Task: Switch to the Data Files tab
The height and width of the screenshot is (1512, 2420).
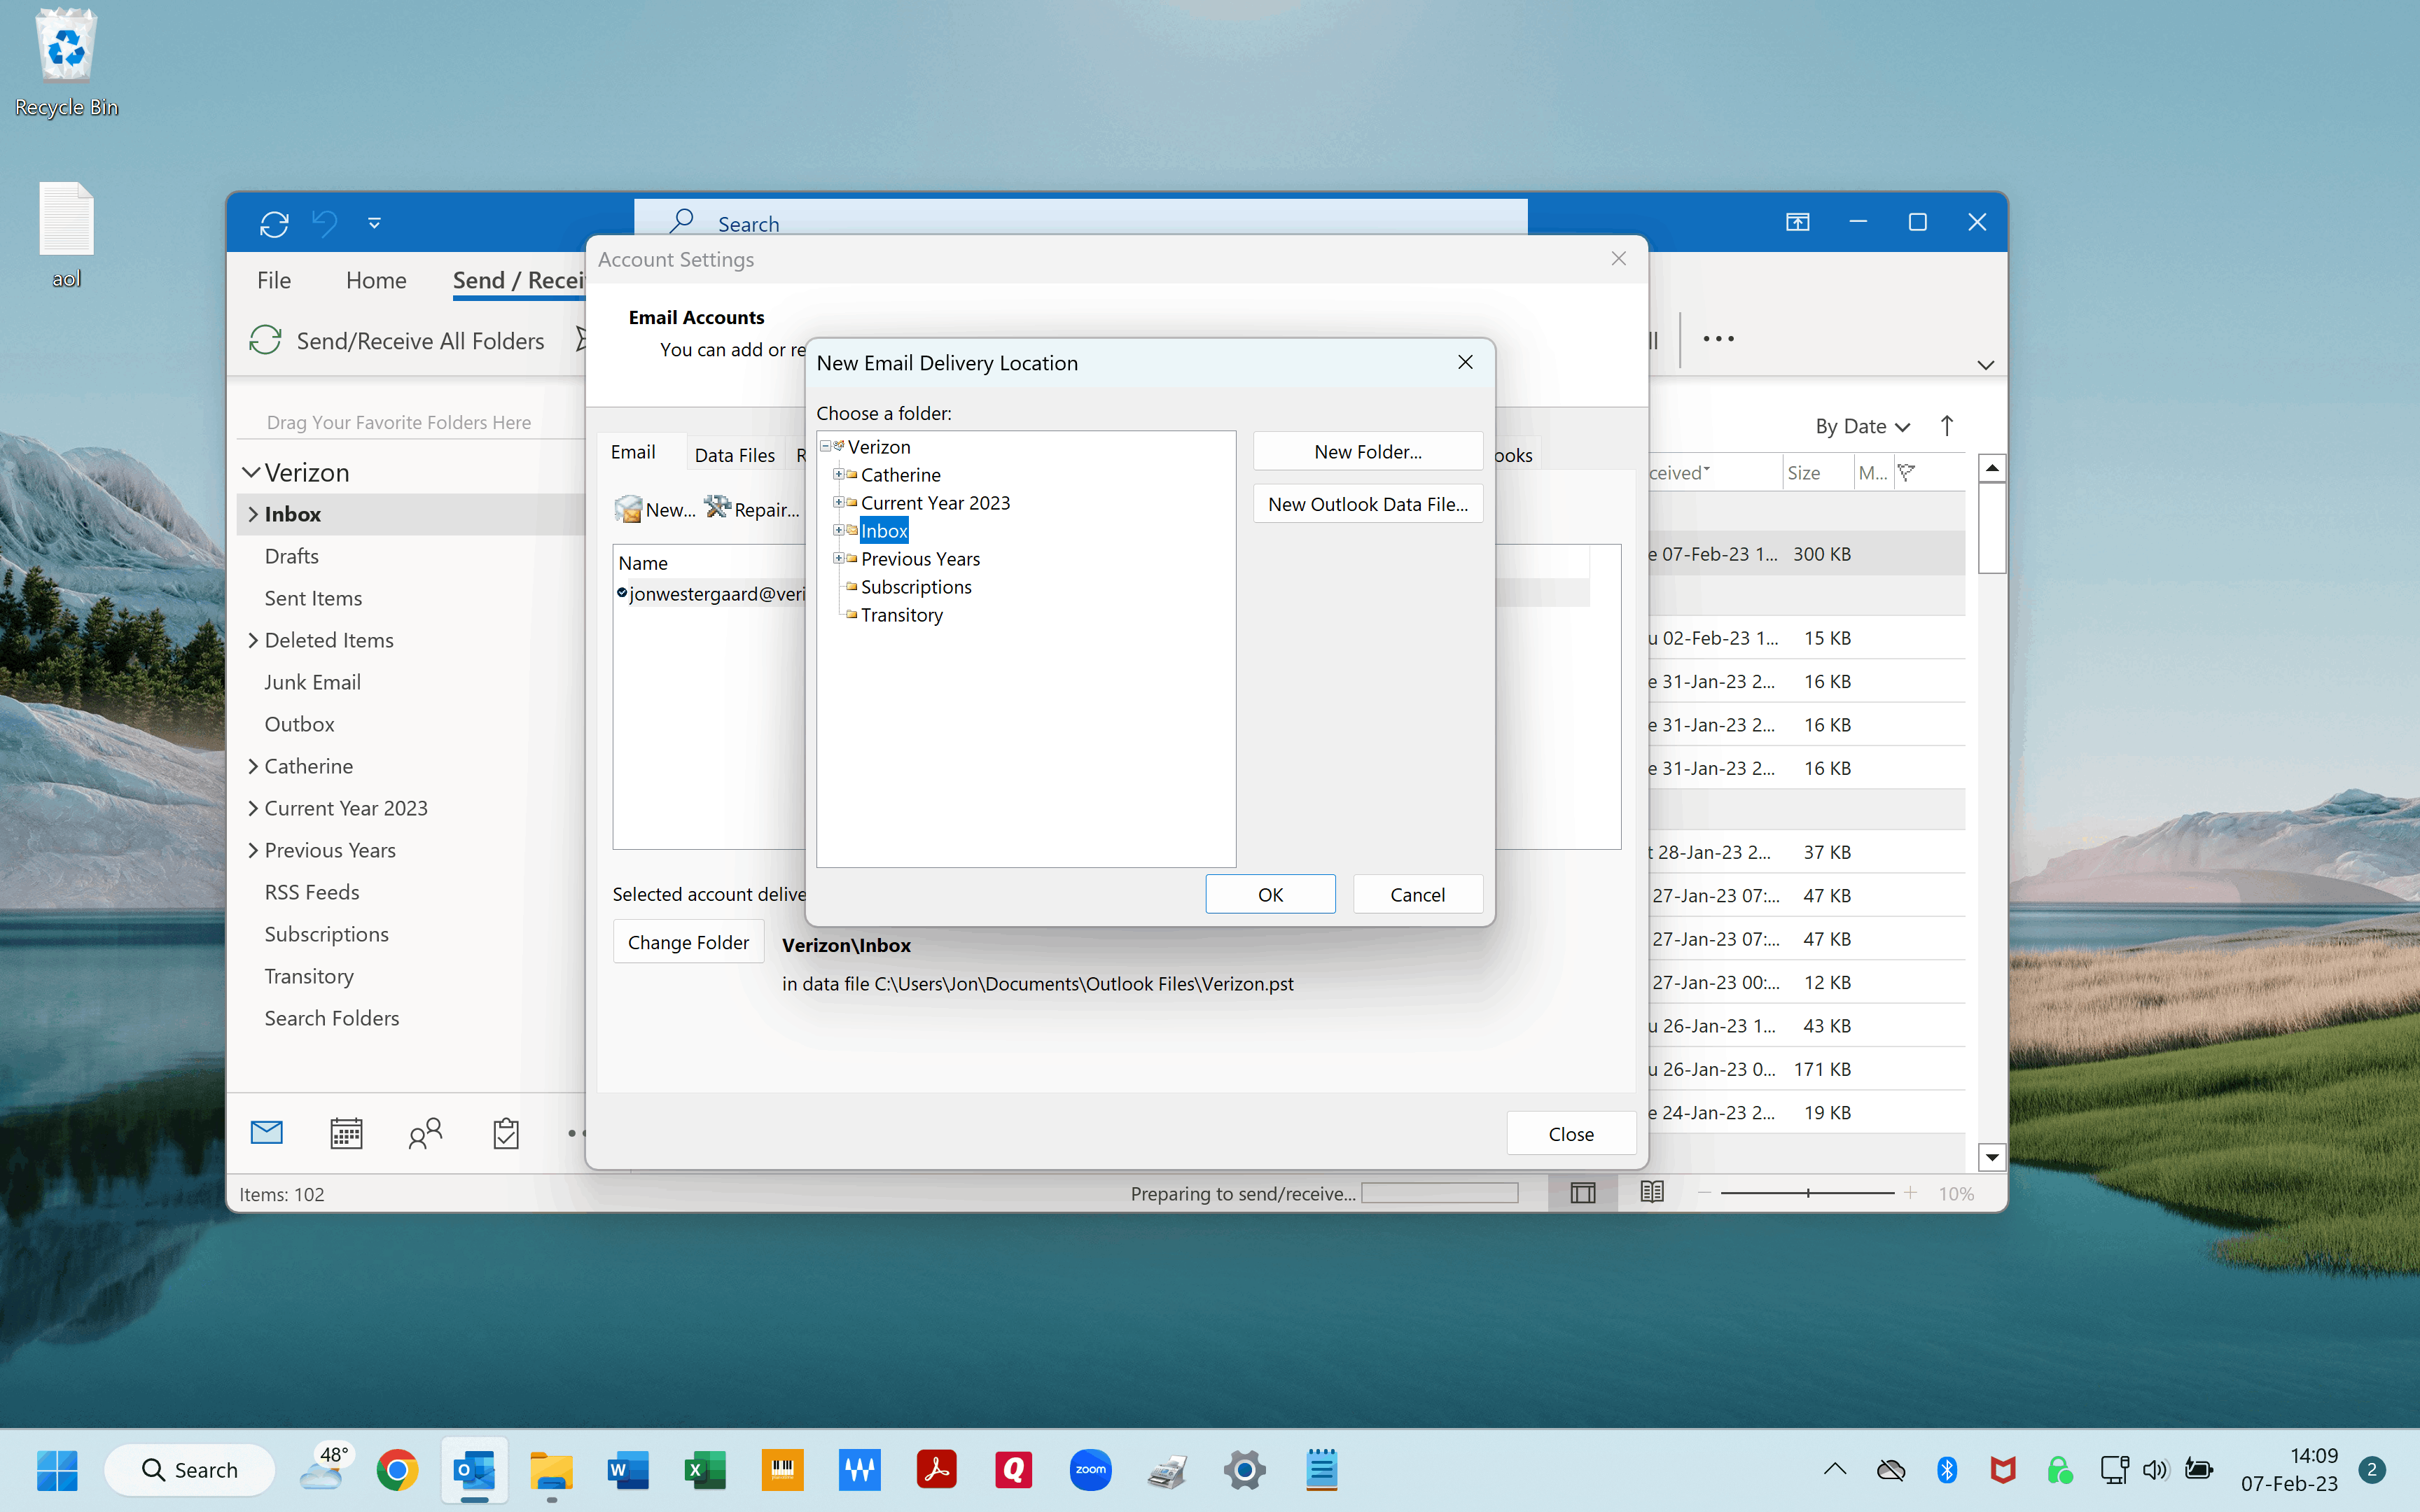Action: tap(734, 455)
